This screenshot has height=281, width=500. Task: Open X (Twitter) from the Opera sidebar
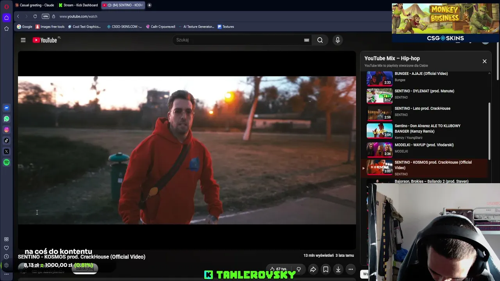coord(6,151)
